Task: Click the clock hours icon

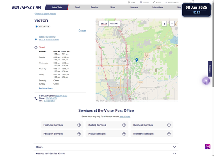Action: click(x=36, y=47)
